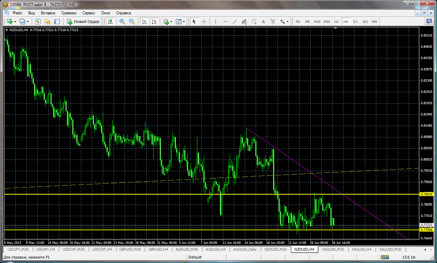Switch to the AUDUSD,Daily chart tab
Screen dimensions: 437x263
tap(245, 249)
